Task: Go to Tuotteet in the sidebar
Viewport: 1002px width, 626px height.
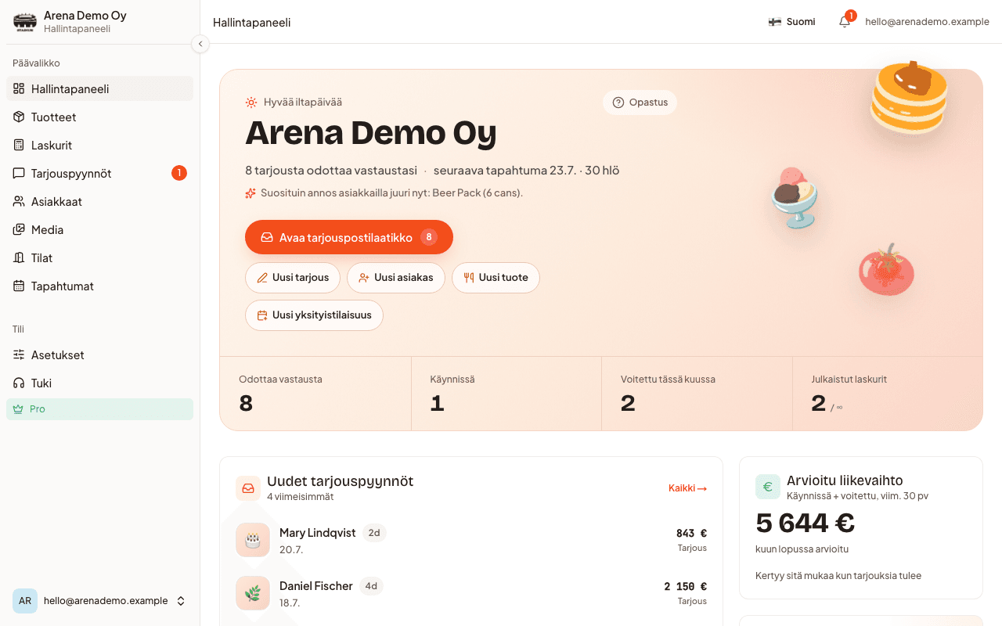Action: click(99, 117)
